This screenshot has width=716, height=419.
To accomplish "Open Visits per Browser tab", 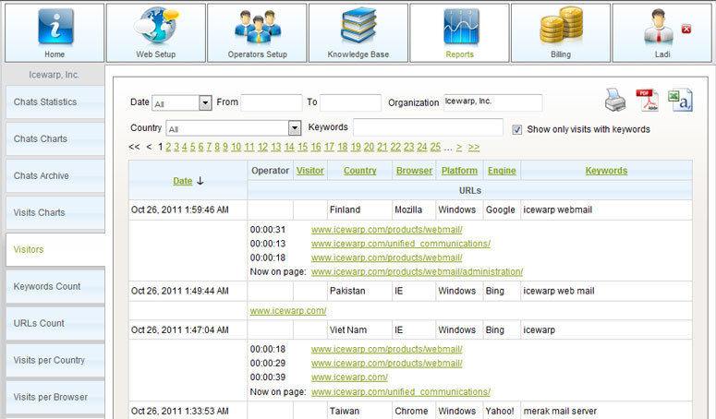I will [55, 398].
